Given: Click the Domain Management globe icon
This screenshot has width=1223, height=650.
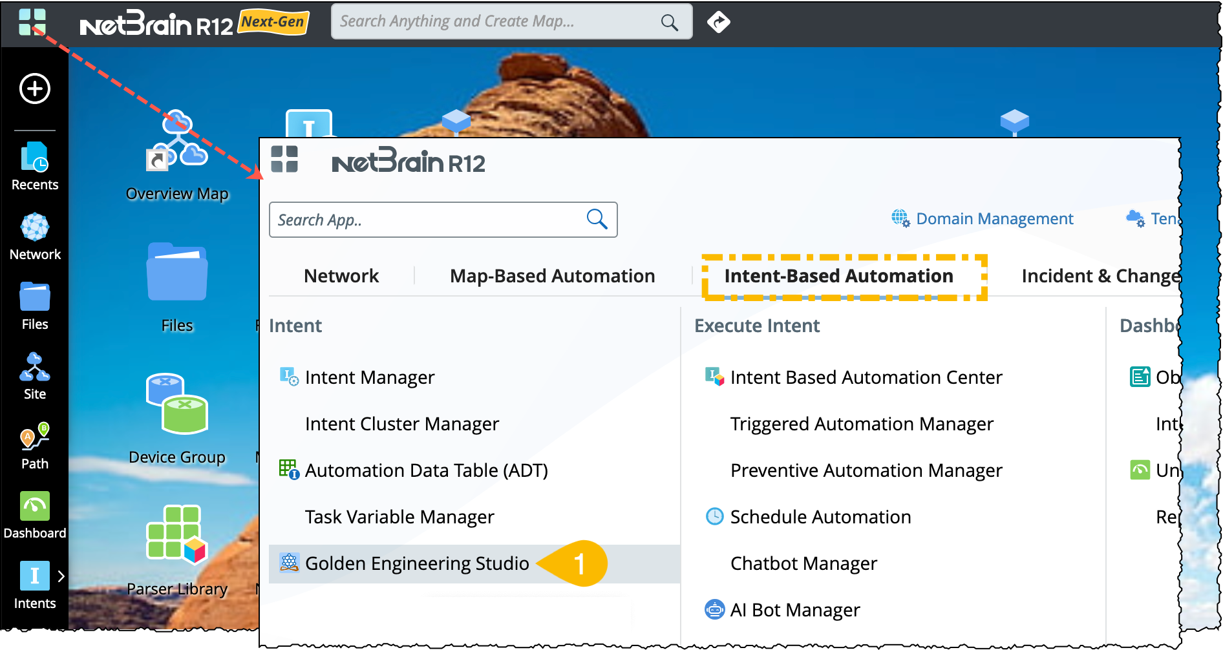Looking at the screenshot, I should (x=900, y=218).
